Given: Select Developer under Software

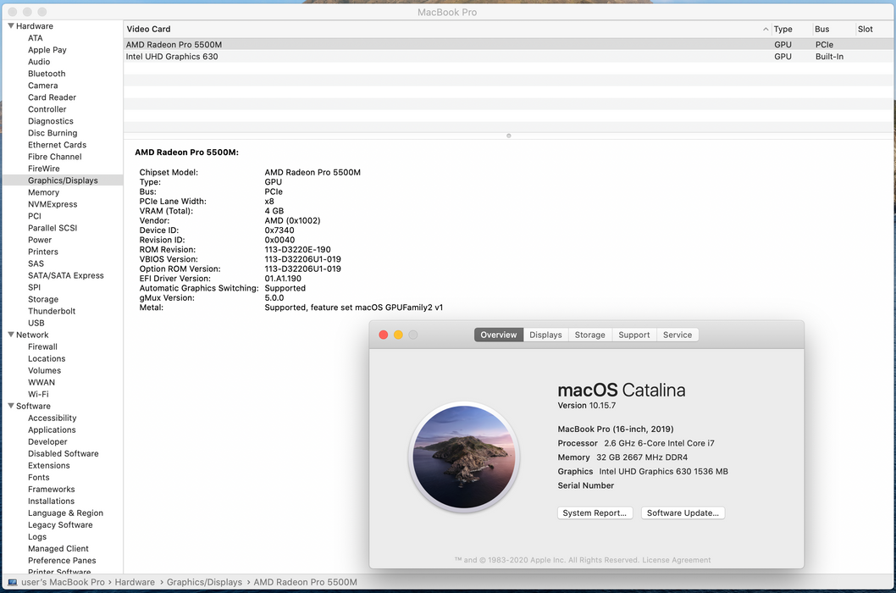Looking at the screenshot, I should (x=48, y=441).
